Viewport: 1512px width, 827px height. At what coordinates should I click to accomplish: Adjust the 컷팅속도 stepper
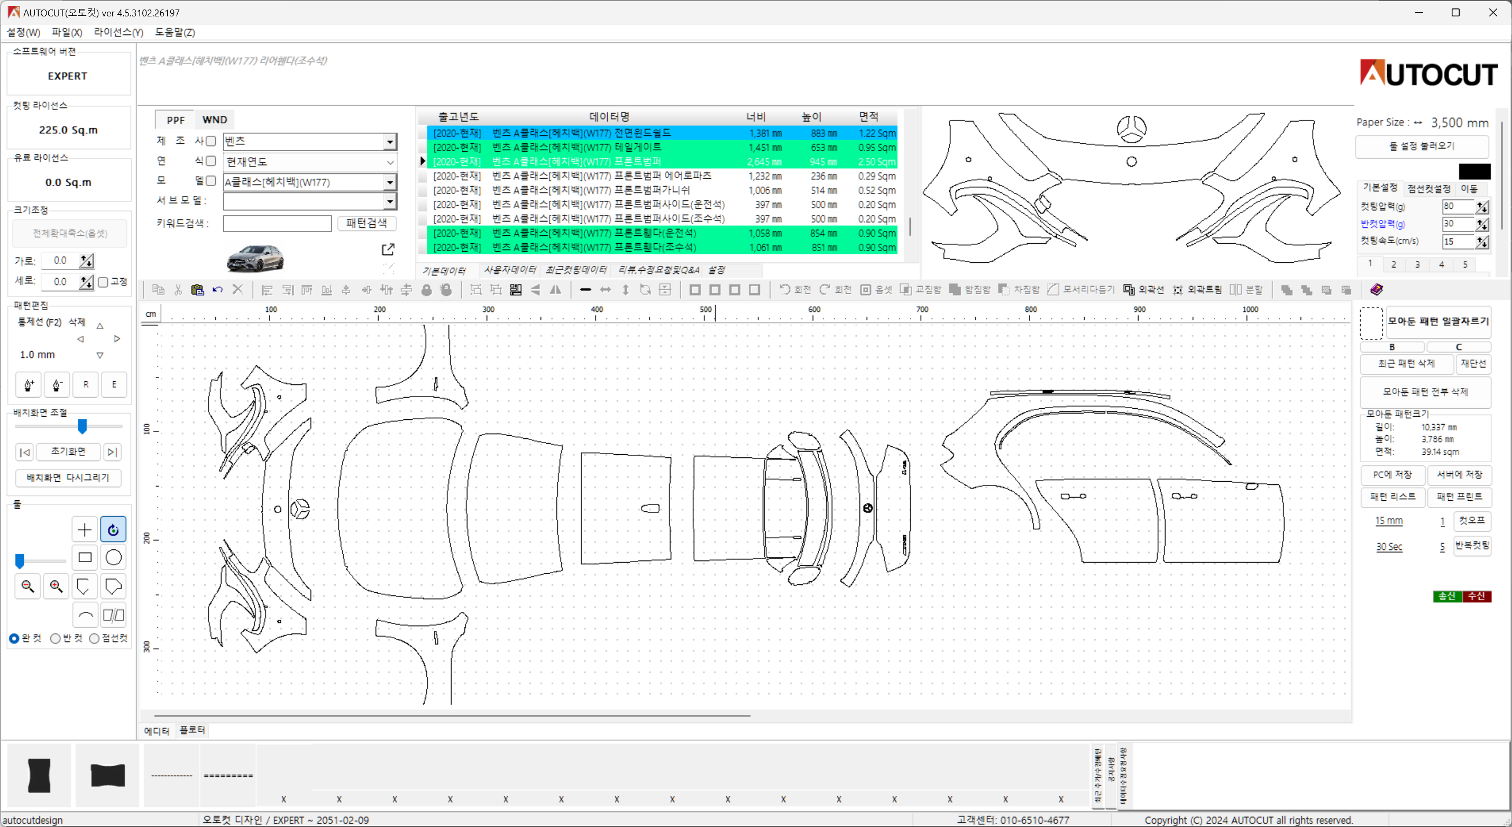pyautogui.click(x=1482, y=242)
